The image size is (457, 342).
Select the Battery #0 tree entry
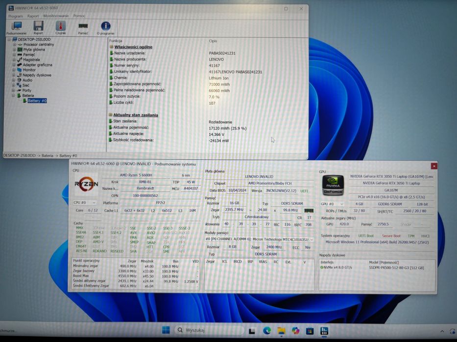click(37, 101)
